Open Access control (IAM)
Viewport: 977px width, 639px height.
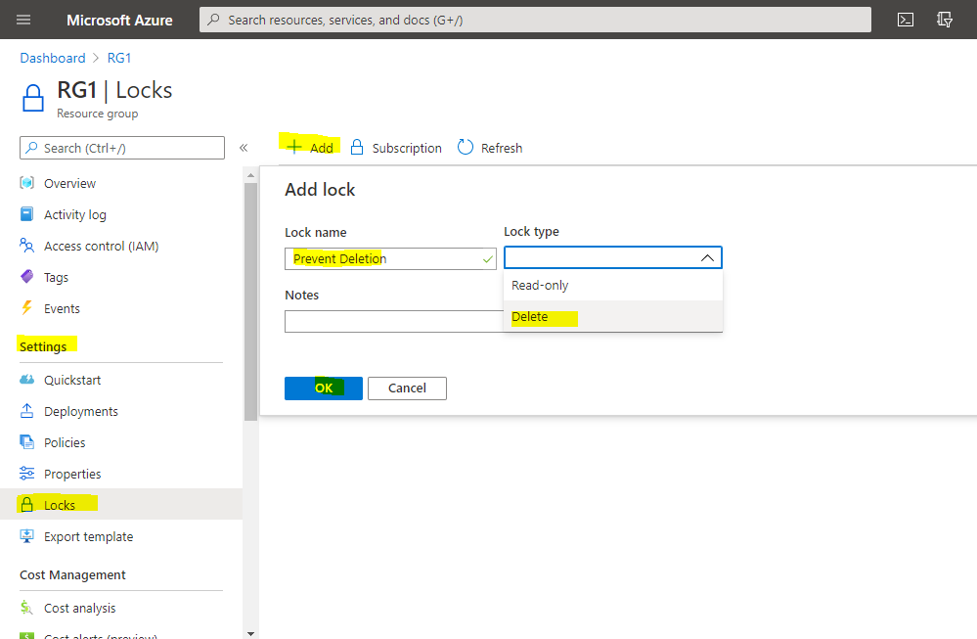pos(102,246)
